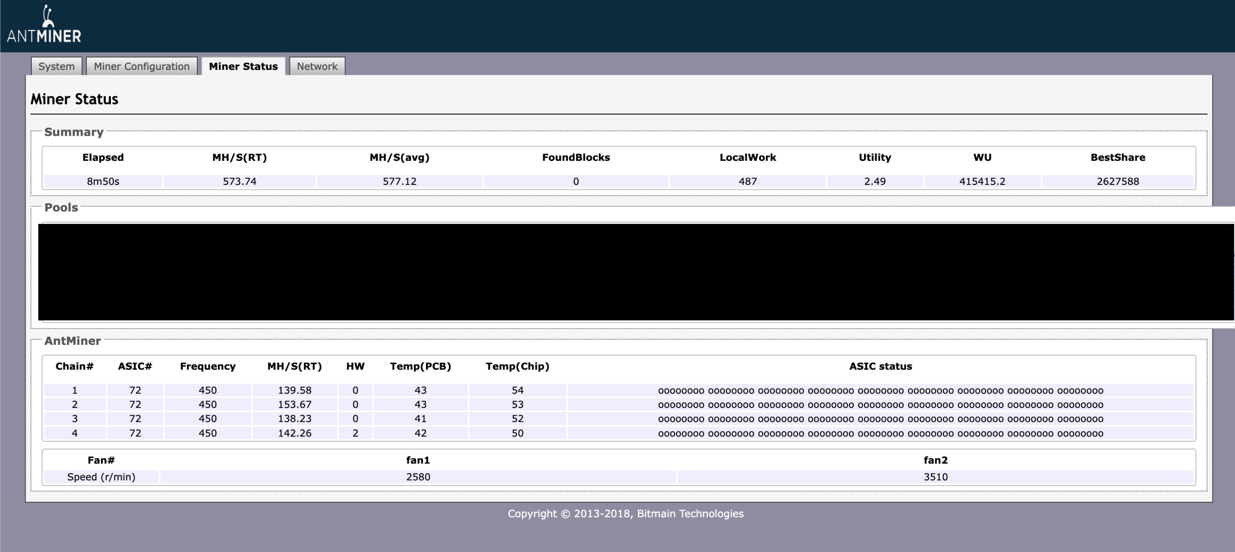Image resolution: width=1235 pixels, height=552 pixels.
Task: Click the Frequency column header
Action: click(x=207, y=367)
